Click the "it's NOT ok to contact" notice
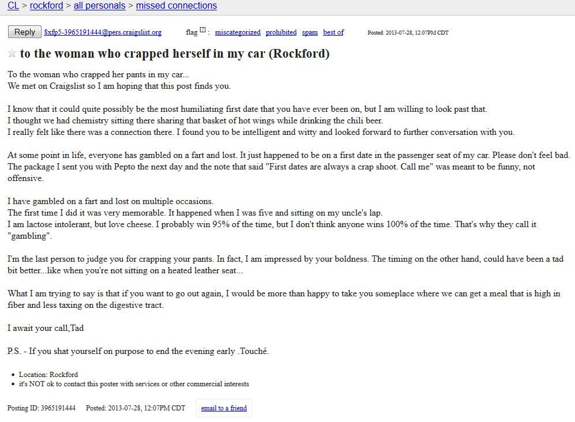Image resolution: width=575 pixels, height=422 pixels. pos(134,384)
